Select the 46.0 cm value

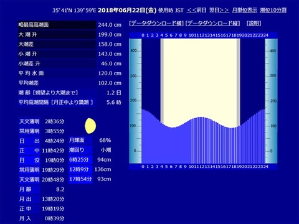[x=111, y=63]
